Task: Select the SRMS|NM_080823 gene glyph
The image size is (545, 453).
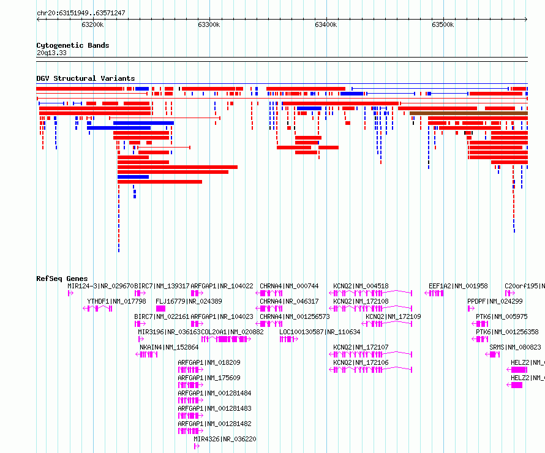Action: tap(492, 354)
